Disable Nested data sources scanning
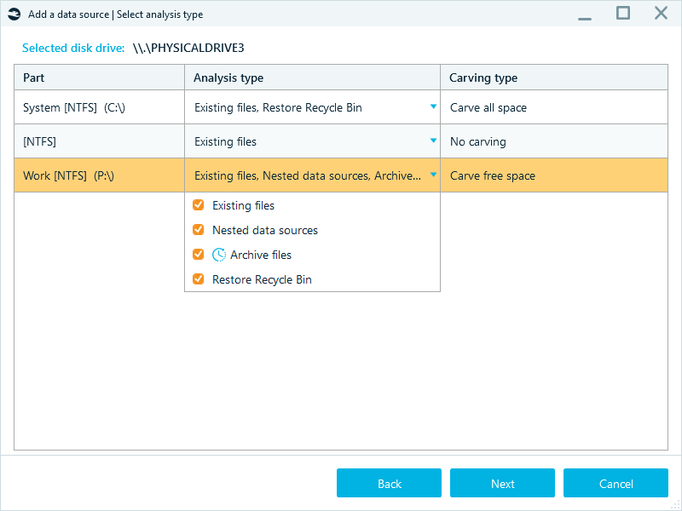Viewport: 682px width, 511px height. pyautogui.click(x=198, y=230)
